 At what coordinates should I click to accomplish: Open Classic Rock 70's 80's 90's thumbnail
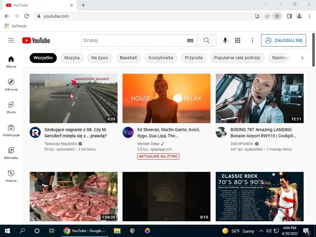coord(260,197)
